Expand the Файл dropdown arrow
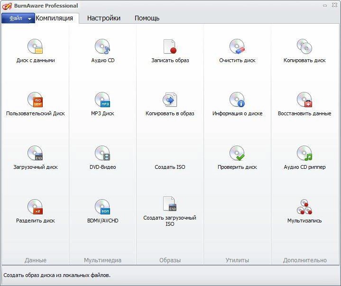The width and height of the screenshot is (341, 286). [x=30, y=19]
